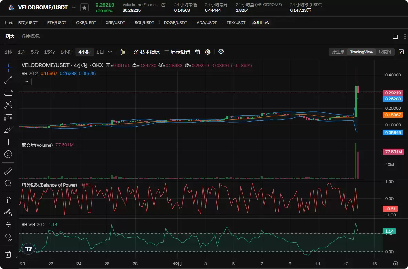
Task: Click BTC/USDT in watchlist bar
Action: tap(28, 23)
